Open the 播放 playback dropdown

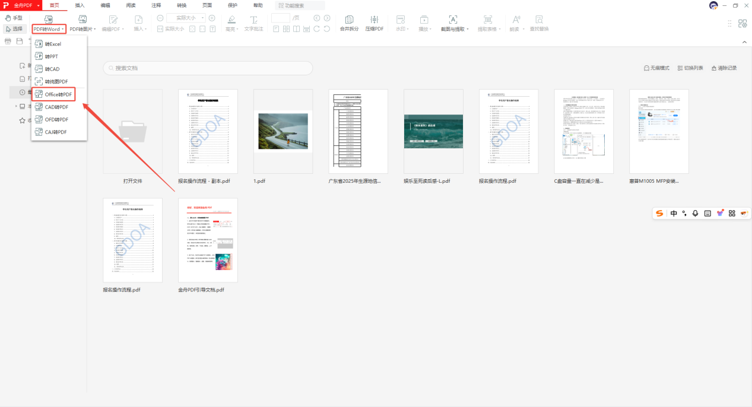[424, 24]
